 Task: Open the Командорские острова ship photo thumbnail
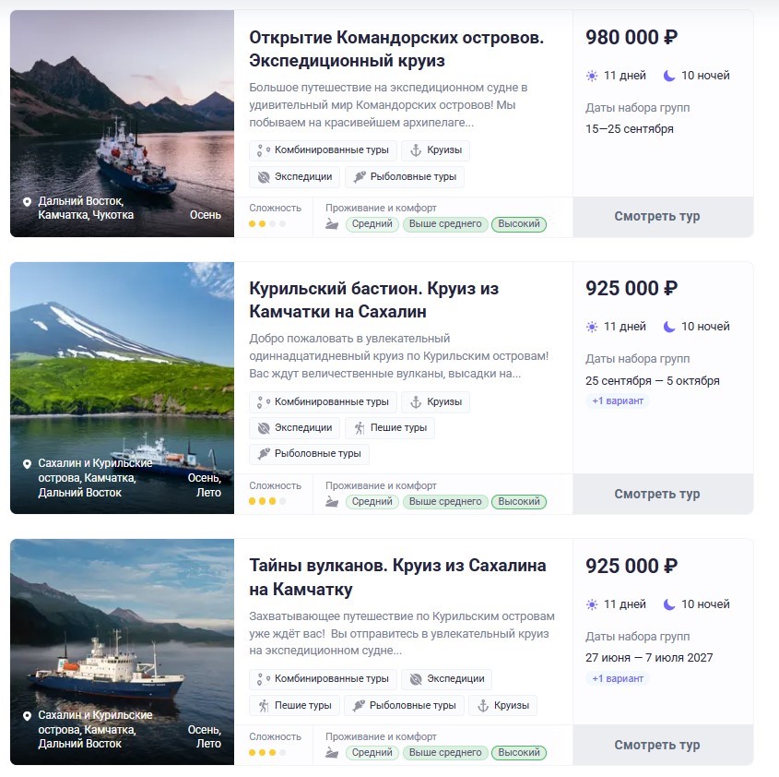pos(123,124)
